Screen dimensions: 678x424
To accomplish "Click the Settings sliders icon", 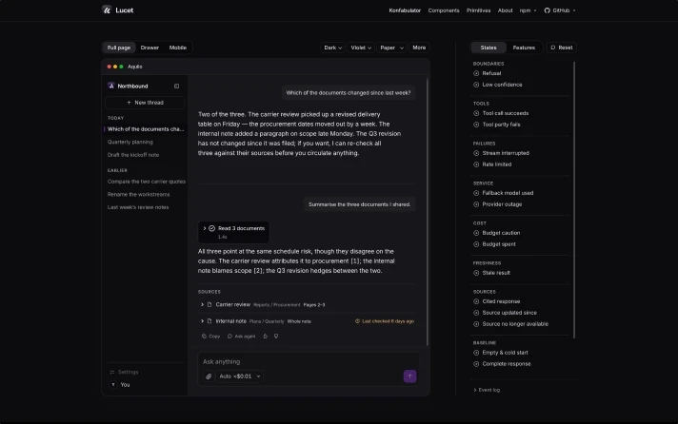I will point(112,372).
